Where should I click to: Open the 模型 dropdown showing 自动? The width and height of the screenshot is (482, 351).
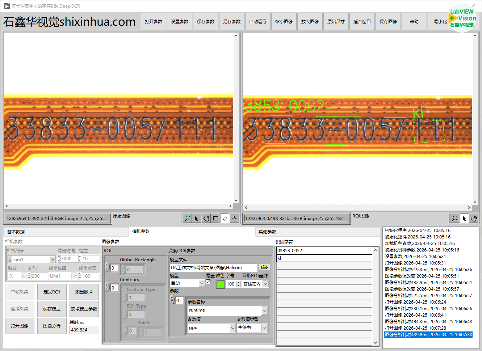[x=202, y=284]
